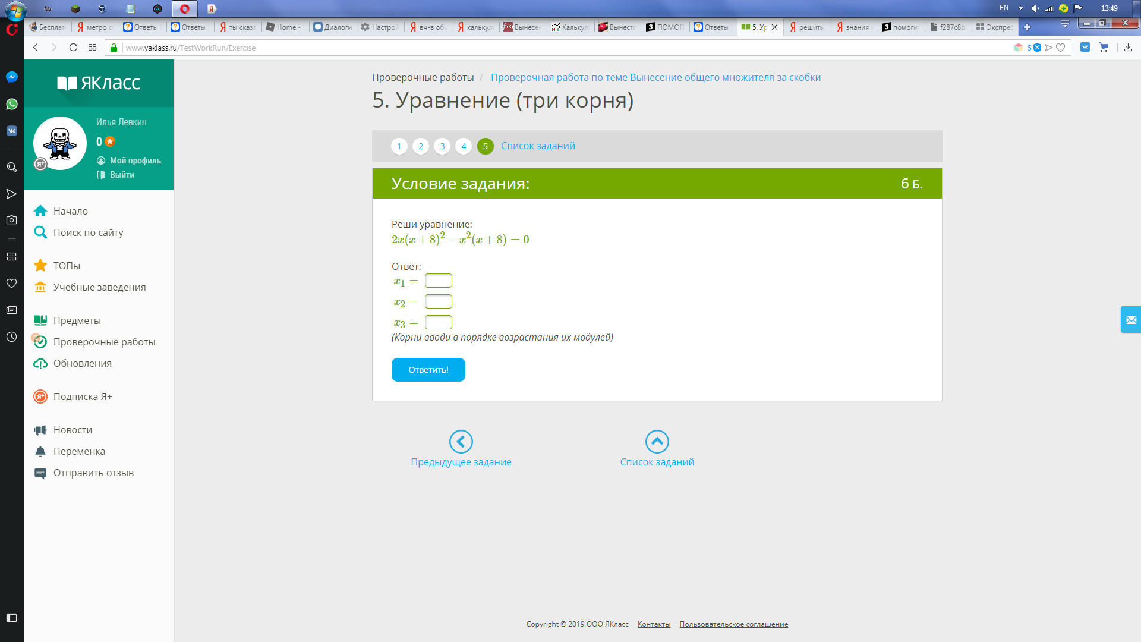Open language indicator dropdown arrow in tray
Viewport: 1141px width, 642px height.
[1020, 8]
